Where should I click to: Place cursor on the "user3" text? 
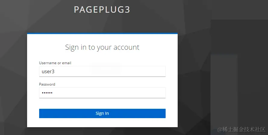(48, 71)
